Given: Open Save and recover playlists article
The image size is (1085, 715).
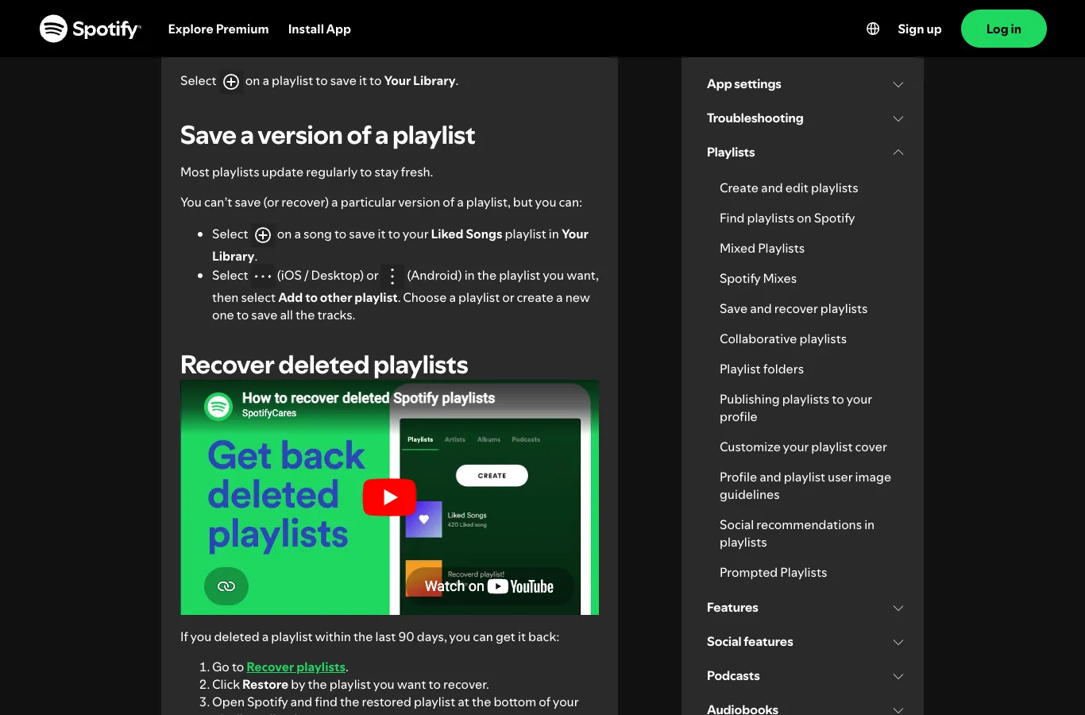Looking at the screenshot, I should tap(793, 309).
